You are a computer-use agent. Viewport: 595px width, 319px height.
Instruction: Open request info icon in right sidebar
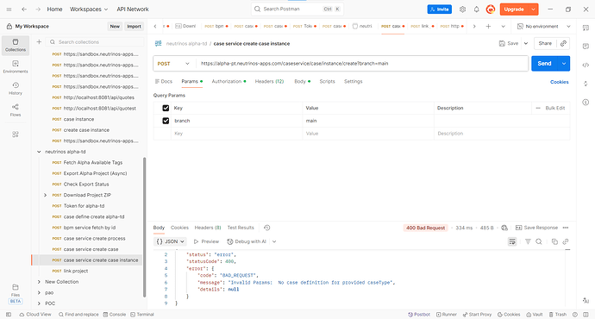coord(586,102)
